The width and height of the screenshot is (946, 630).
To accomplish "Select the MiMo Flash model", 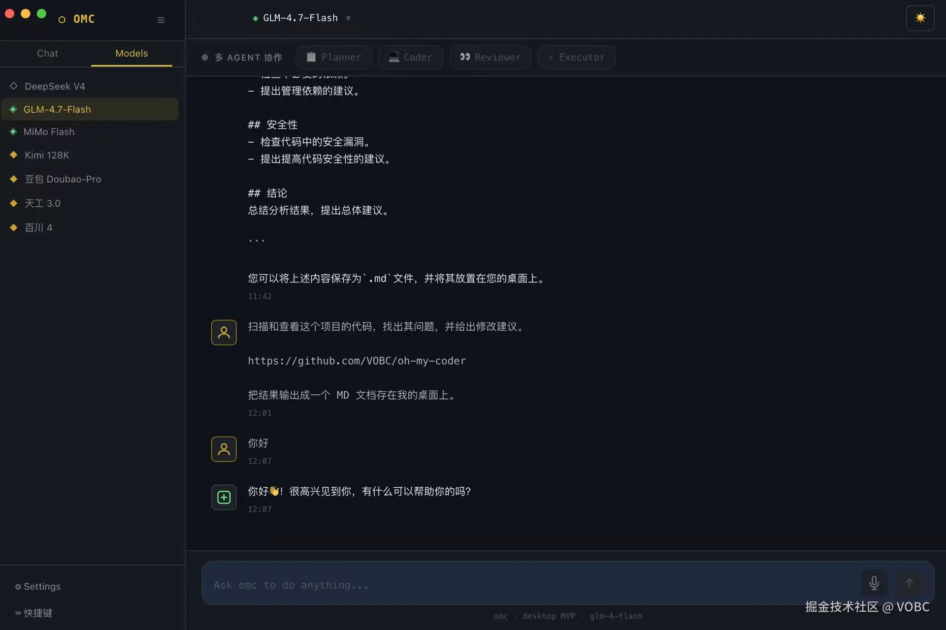I will (90, 132).
